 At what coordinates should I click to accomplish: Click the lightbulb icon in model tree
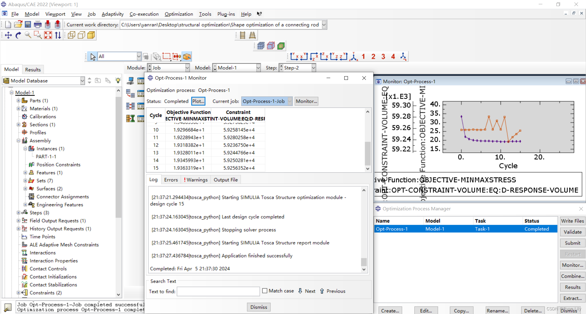point(118,80)
